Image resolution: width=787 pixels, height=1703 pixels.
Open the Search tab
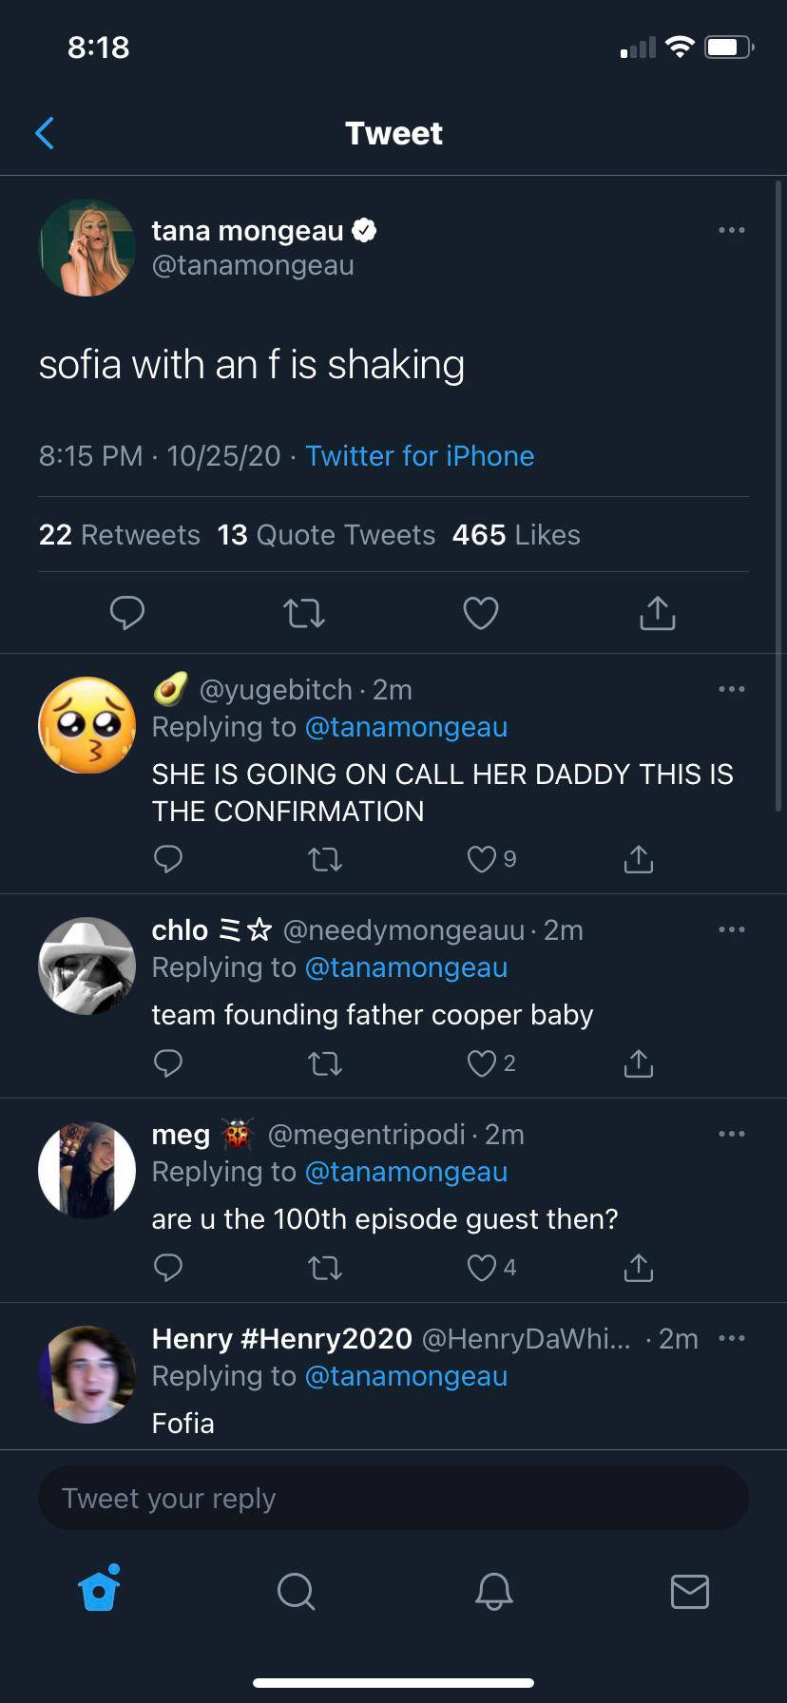coord(296,1590)
